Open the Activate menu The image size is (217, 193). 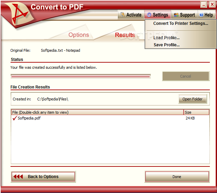point(131,15)
